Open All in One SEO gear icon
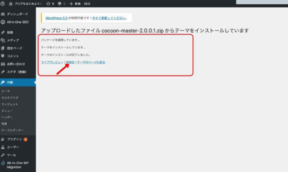This screenshot has width=288, height=172. [x=3, y=22]
